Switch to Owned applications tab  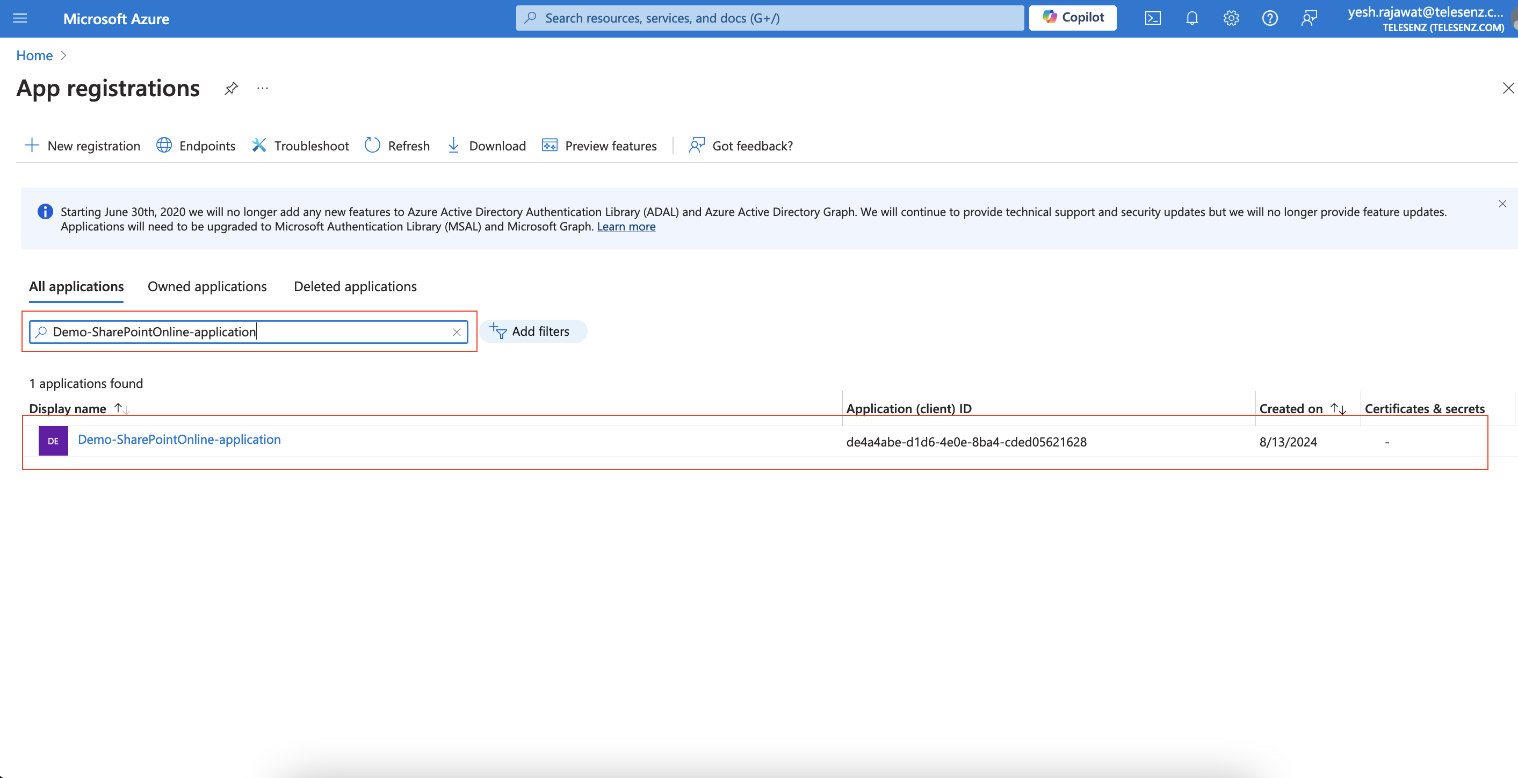207,286
